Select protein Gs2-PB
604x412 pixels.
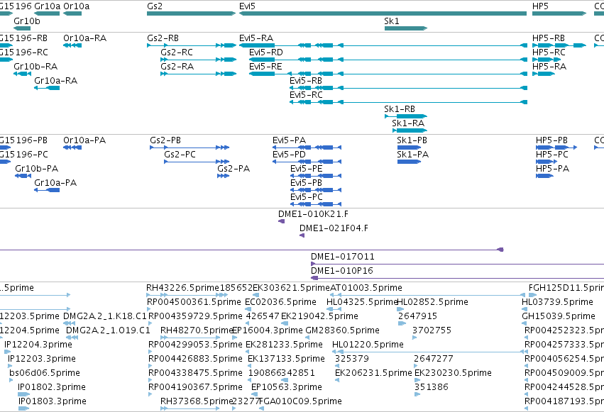click(190, 147)
